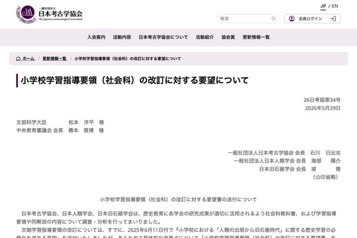357x238 pixels.
Task: Click the addressee line 中央教育審議会 会長
Action: (60, 130)
